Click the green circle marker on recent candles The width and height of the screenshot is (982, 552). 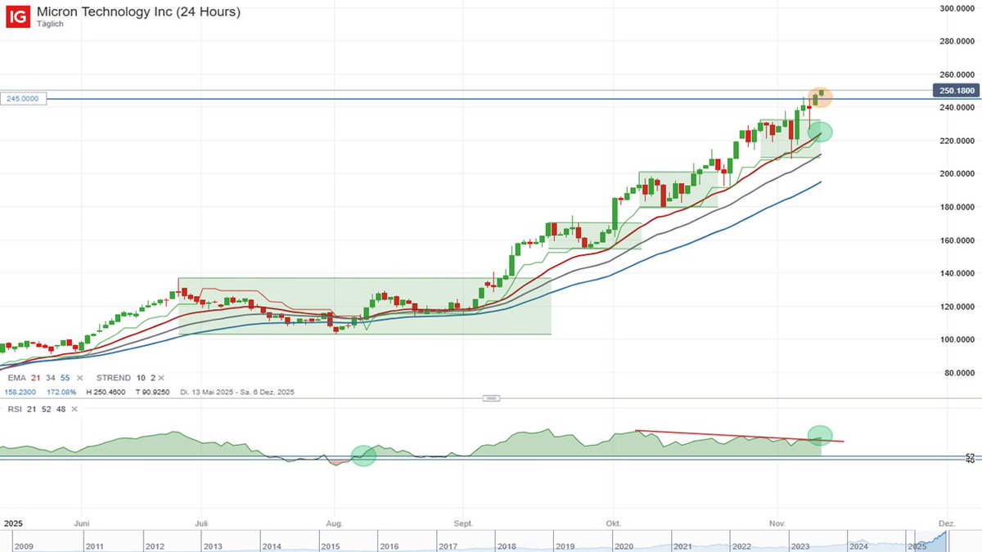pyautogui.click(x=820, y=131)
